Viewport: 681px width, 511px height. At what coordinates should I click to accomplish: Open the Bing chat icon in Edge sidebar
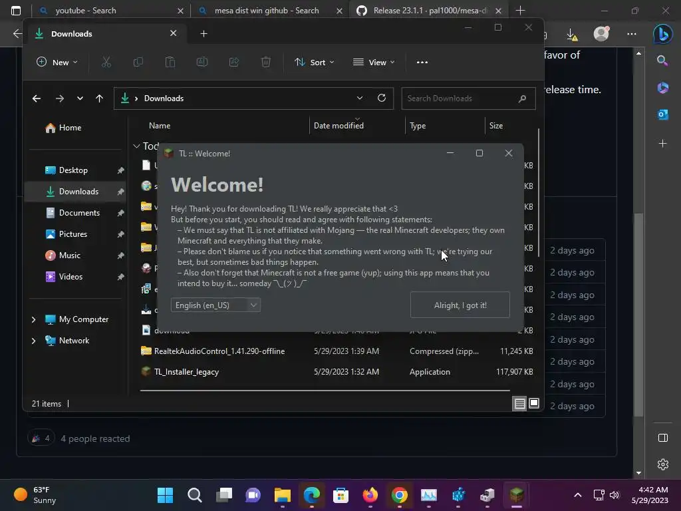coord(663,34)
